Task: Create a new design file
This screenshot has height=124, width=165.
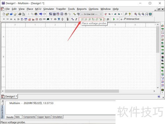Action: [4, 14]
